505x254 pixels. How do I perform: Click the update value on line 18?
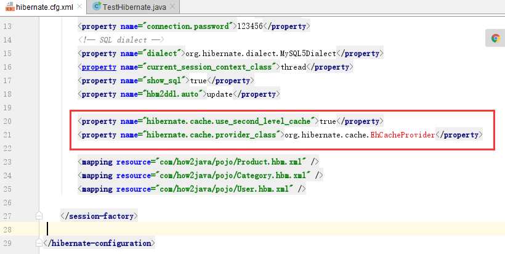pos(219,94)
